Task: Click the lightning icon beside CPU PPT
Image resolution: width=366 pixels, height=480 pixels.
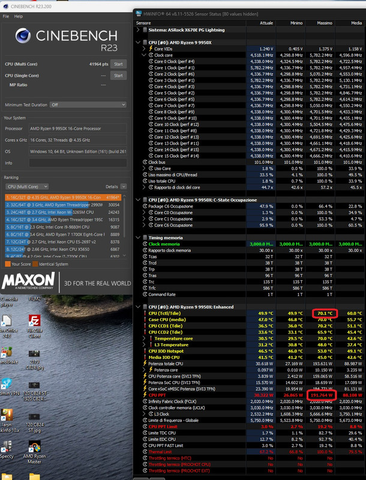Action: point(145,395)
